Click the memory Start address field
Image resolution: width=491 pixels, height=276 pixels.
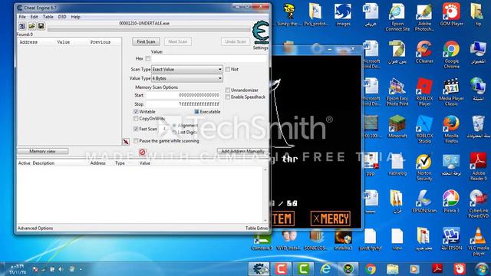pyautogui.click(x=183, y=95)
